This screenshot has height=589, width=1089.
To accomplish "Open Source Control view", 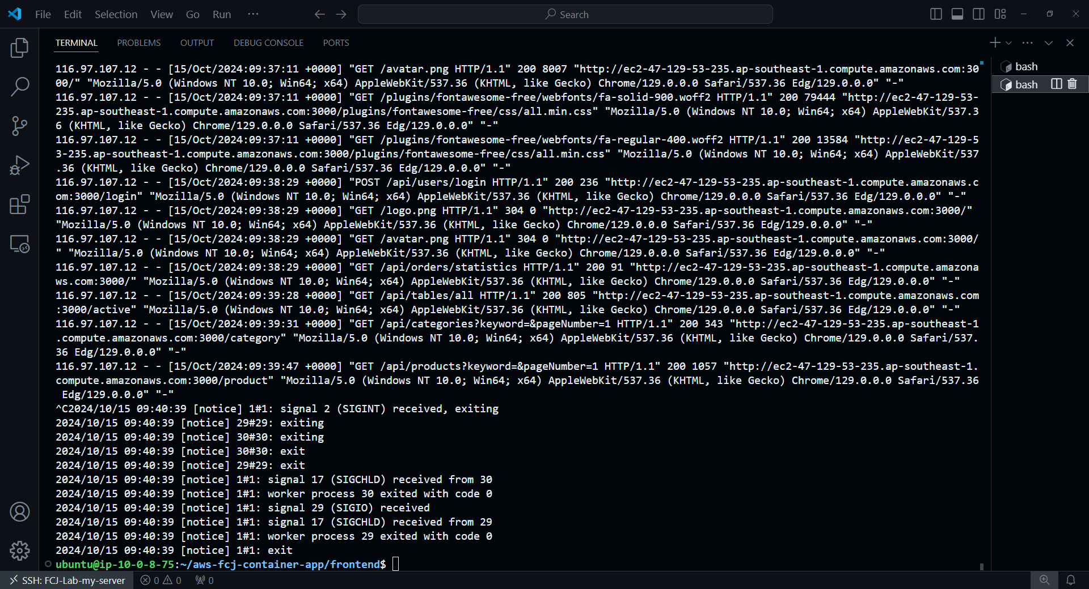I will (x=19, y=126).
